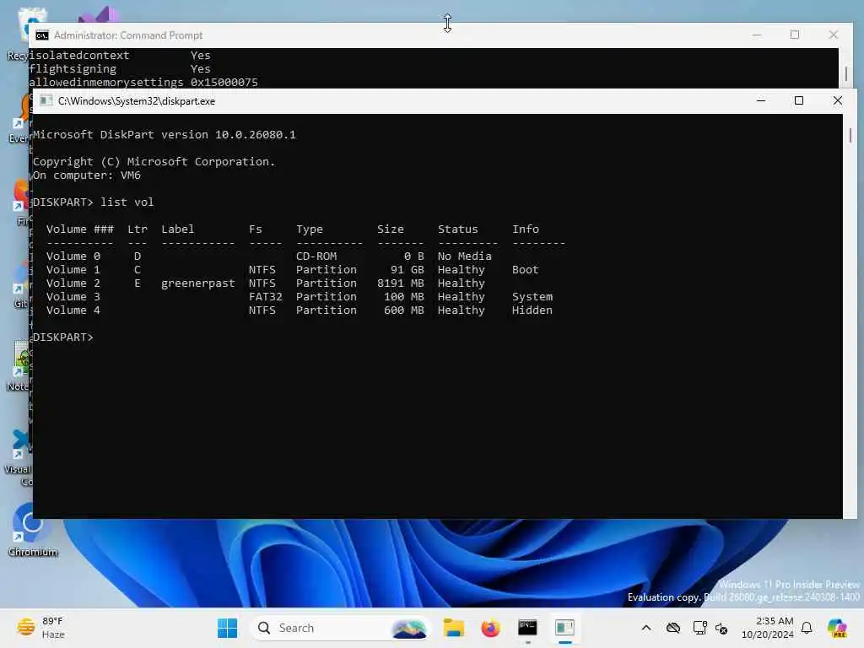The image size is (864, 648).
Task: Click the diskpart window title bar icon
Action: pos(46,101)
